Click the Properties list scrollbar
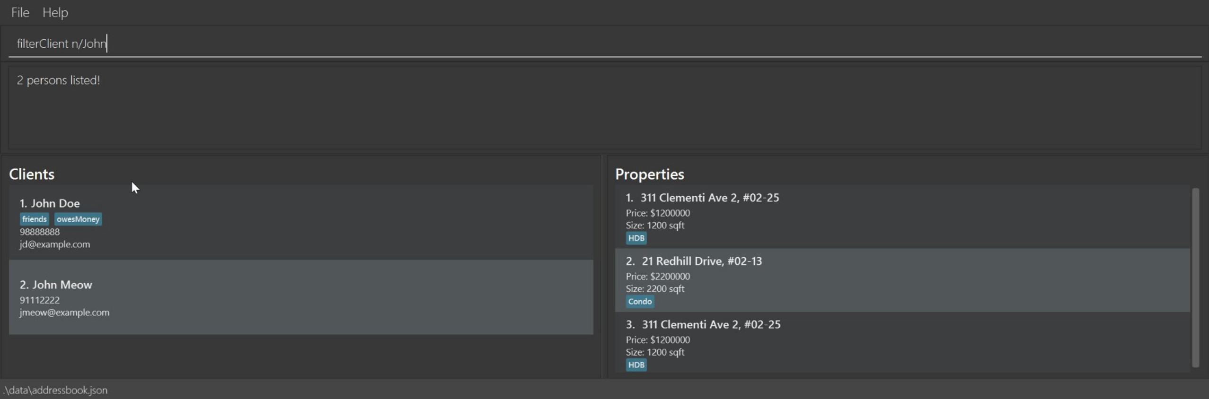The image size is (1209, 399). (1195, 278)
